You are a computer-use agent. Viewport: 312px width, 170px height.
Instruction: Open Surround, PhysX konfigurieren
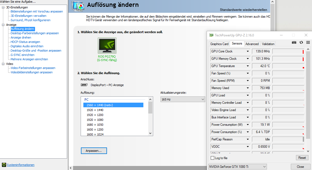coord(30,20)
